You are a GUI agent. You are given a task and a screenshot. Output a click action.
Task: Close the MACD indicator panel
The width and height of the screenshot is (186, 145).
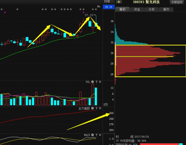pos(100,135)
